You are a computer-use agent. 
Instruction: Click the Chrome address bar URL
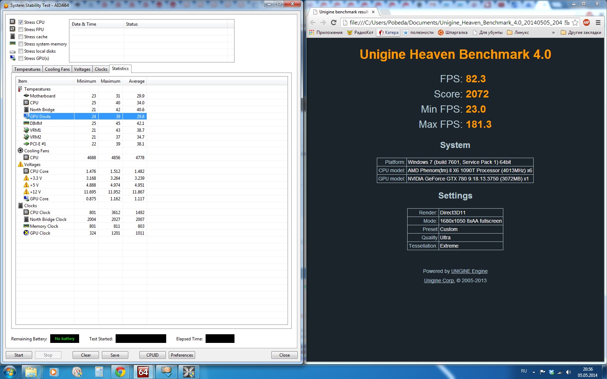[456, 22]
